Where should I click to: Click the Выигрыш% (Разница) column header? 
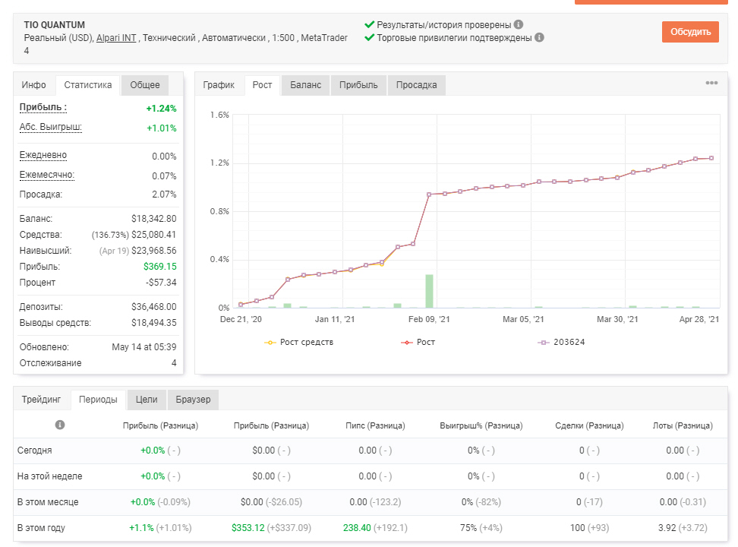coord(481,425)
